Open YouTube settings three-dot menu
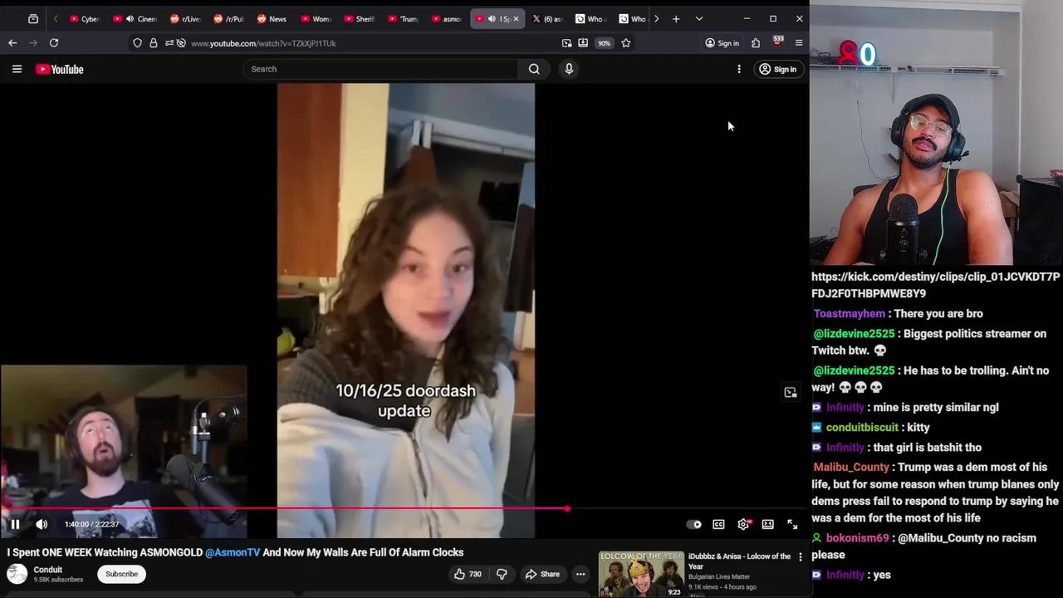 739,69
